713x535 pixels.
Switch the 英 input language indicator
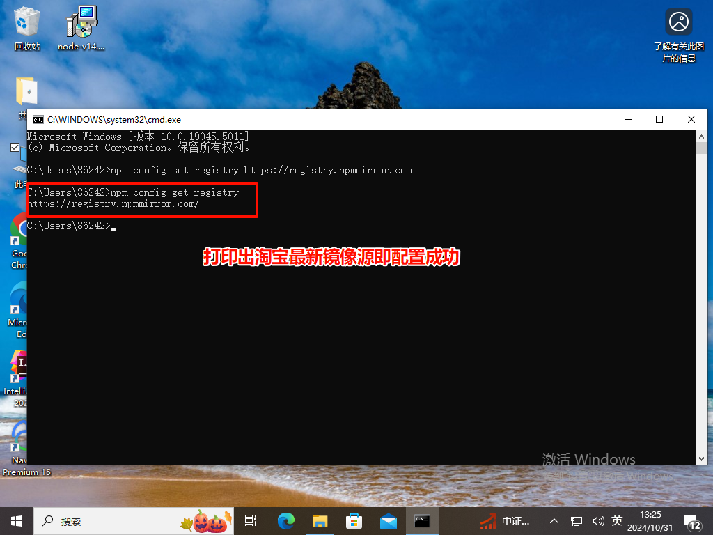pyautogui.click(x=618, y=520)
